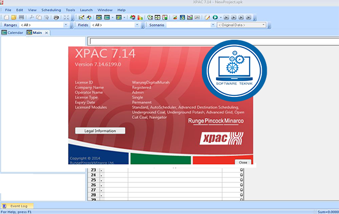339x214 pixels.
Task: Select row header 27 in the table
Action: coord(94,189)
